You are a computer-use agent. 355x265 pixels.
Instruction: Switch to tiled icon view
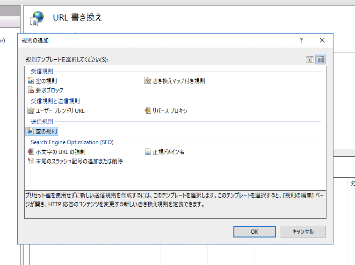coord(320,60)
